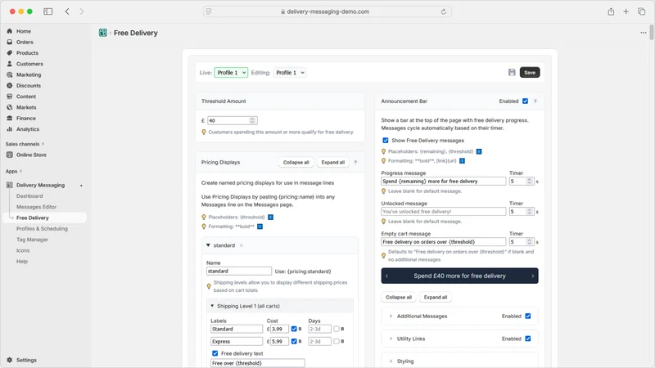The width and height of the screenshot is (655, 368).
Task: Open the Editing profile dropdown
Action: [290, 73]
